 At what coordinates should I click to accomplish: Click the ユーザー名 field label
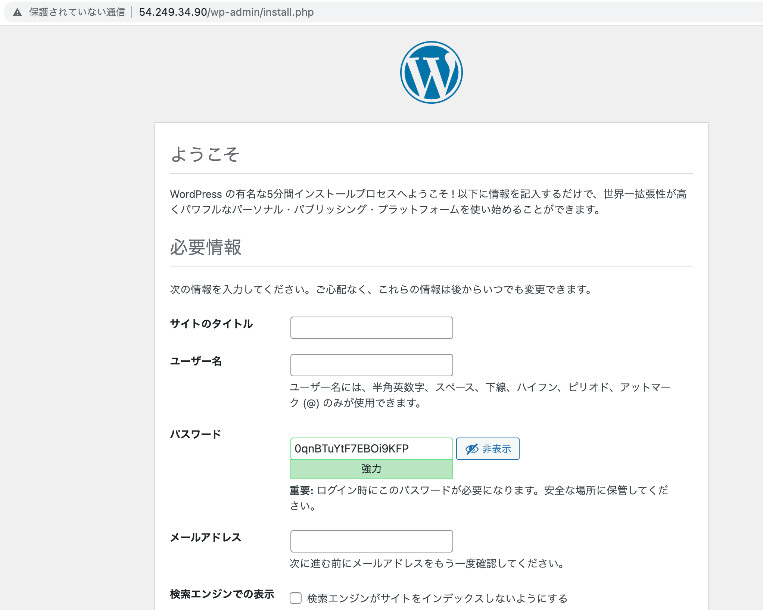[x=196, y=361]
